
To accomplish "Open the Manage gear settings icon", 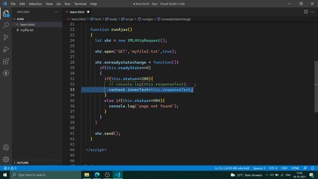I will pyautogui.click(x=6, y=159).
